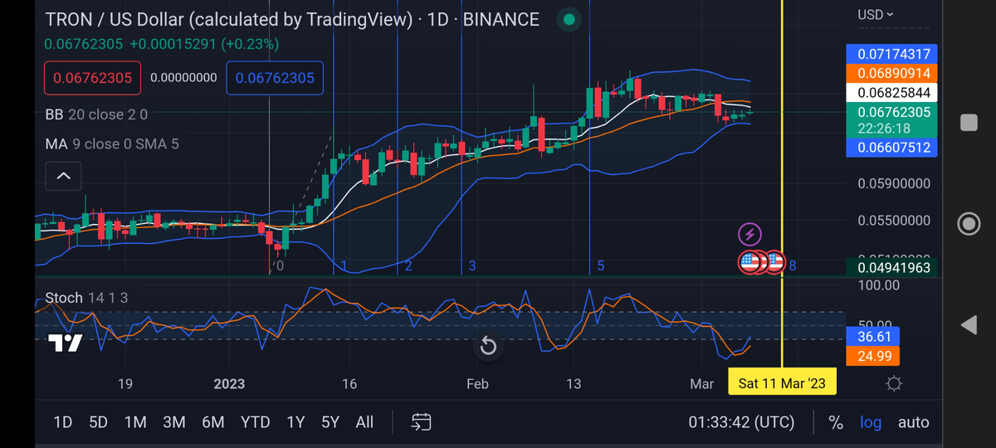This screenshot has height=448, width=996.
Task: Tap the Sat 11 Mar '23 date marker
Action: [782, 383]
